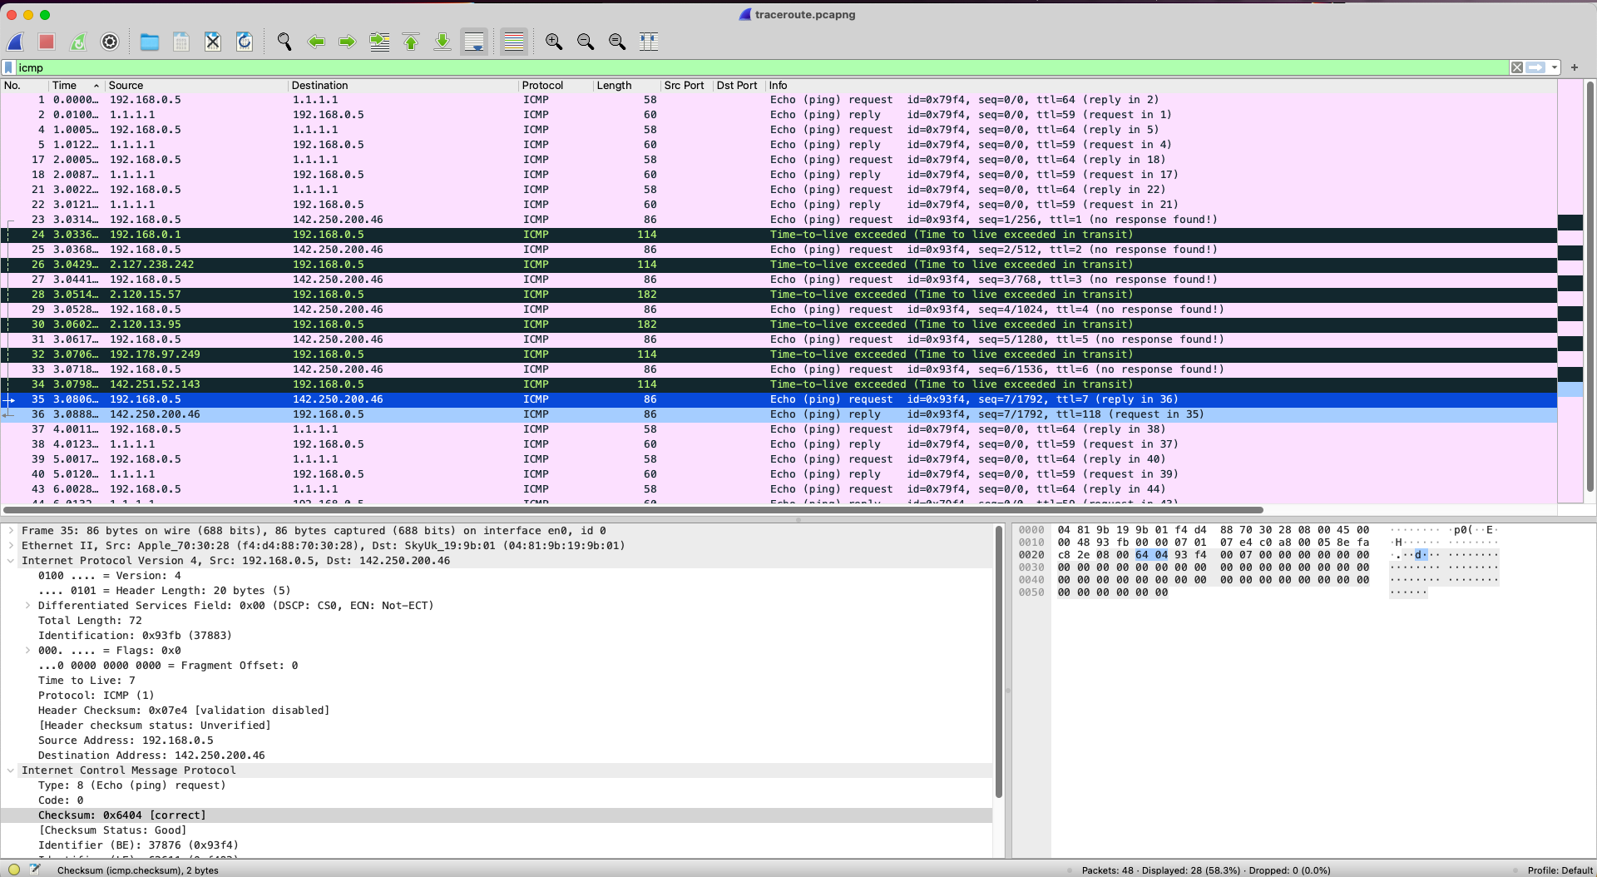Start a new capture with the shark fin icon
Screen dimensions: 1597x877
(16, 42)
